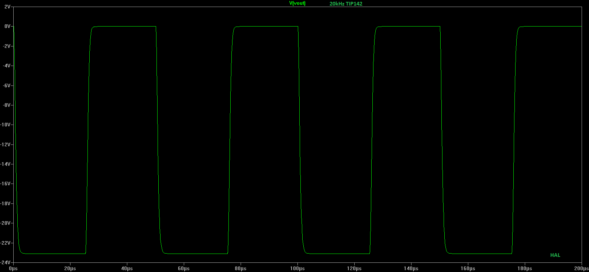The width and height of the screenshot is (589, 272).
Task: Click the 160µs time axis label
Action: [468, 269]
